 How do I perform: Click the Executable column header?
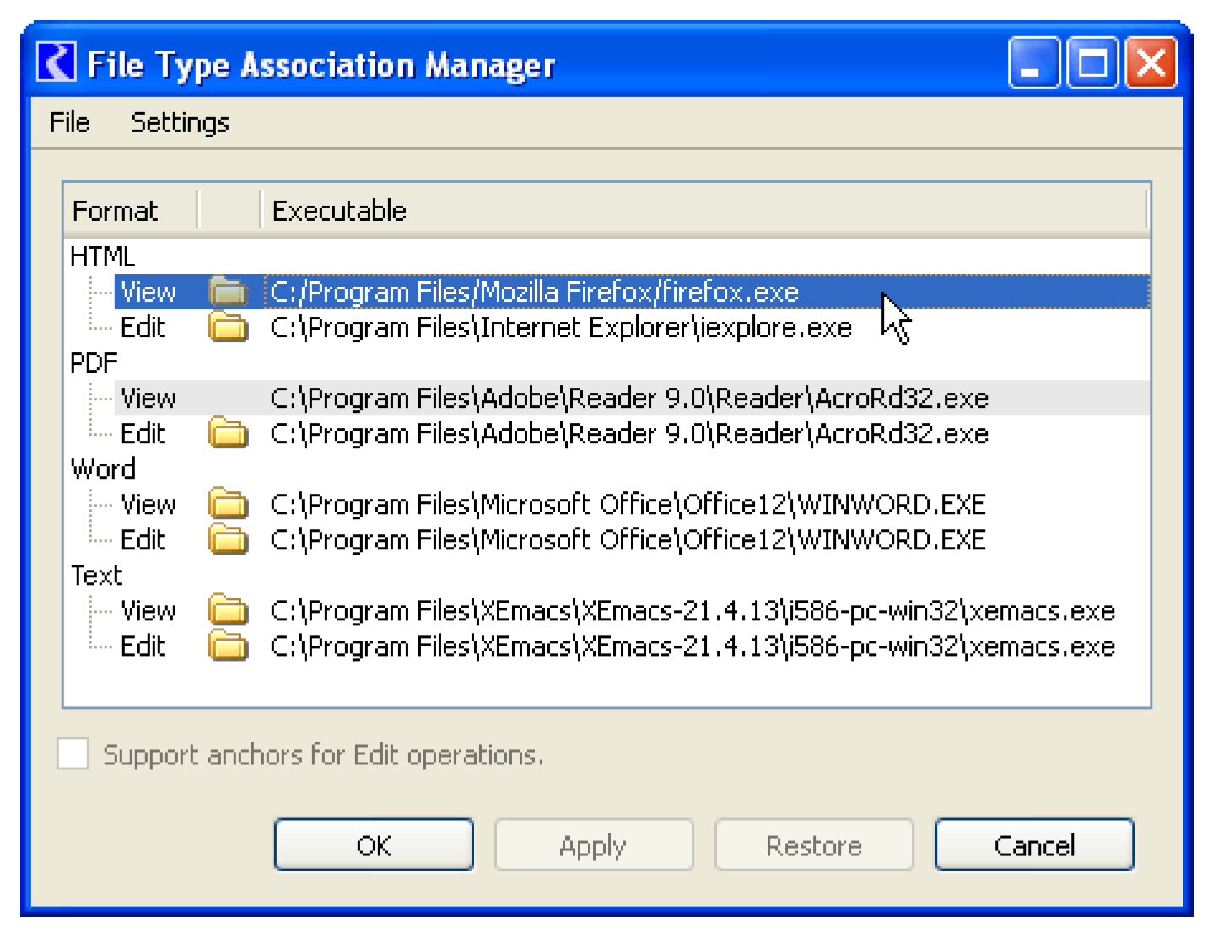(339, 211)
